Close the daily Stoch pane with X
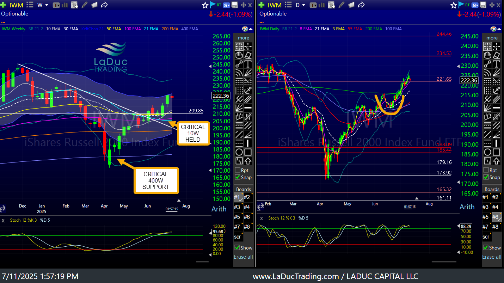 (262, 218)
